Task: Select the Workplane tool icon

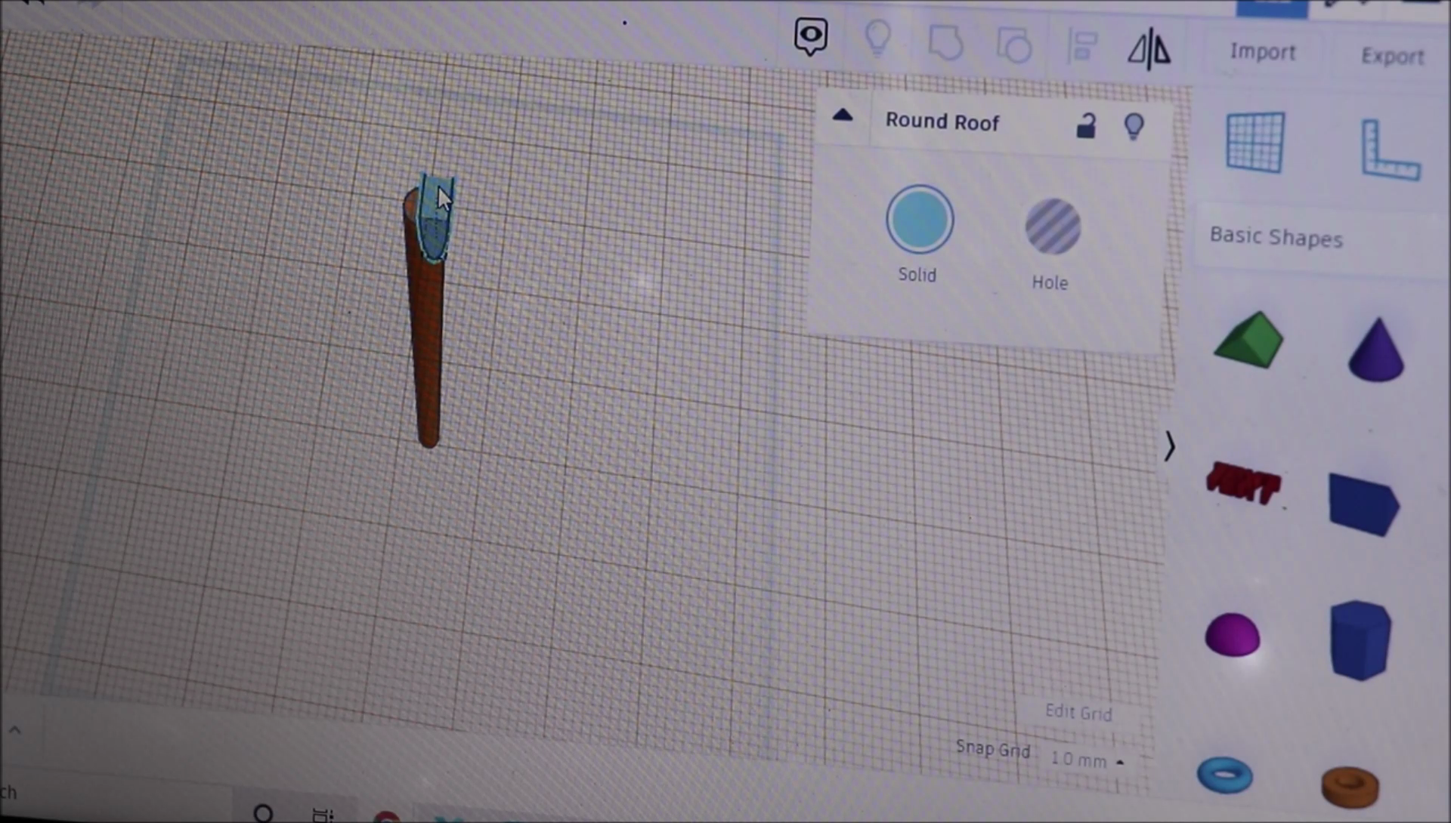Action: point(1255,142)
